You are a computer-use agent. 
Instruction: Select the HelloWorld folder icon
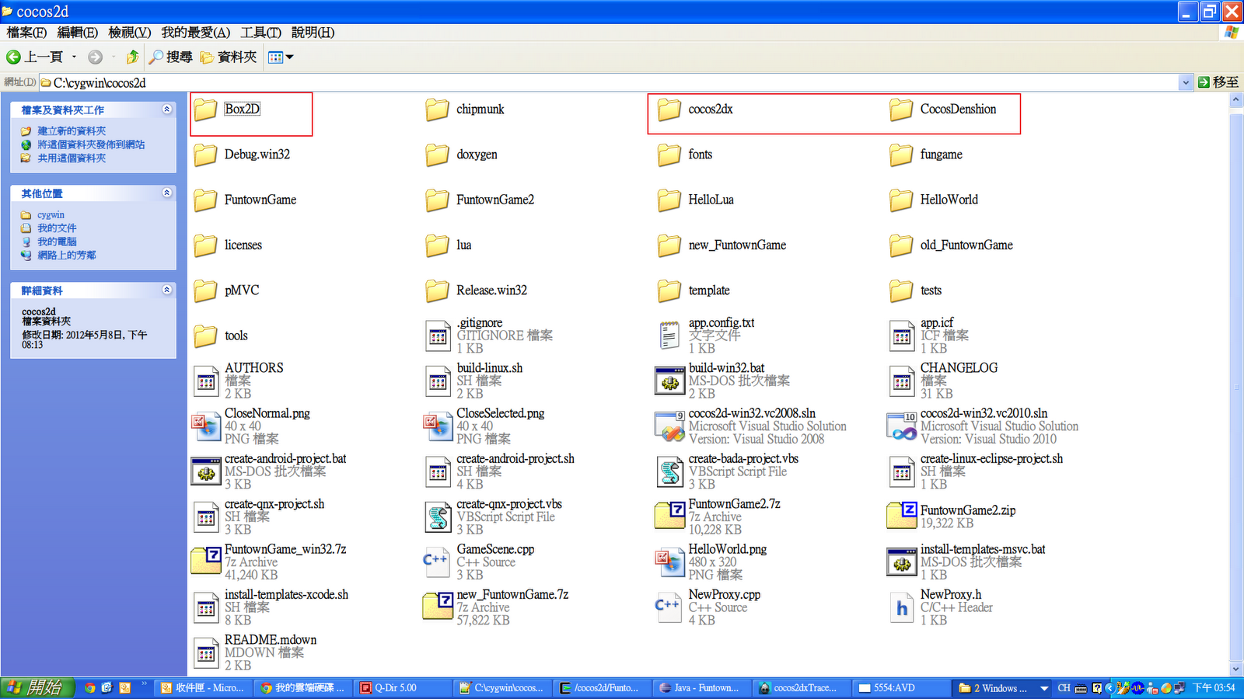point(901,200)
